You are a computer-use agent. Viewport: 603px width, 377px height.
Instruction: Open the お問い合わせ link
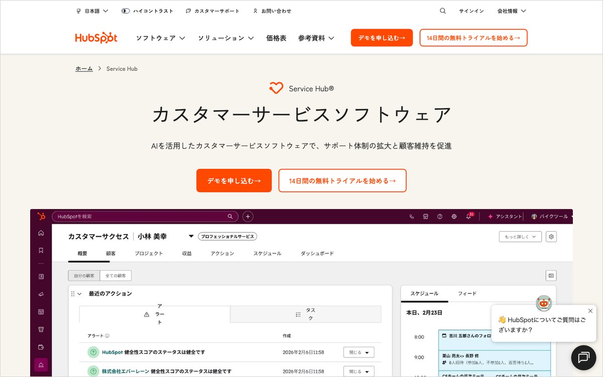tap(272, 11)
